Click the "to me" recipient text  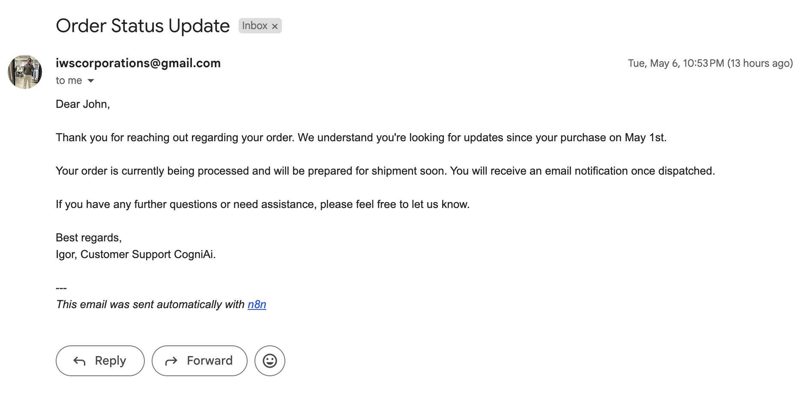pos(69,81)
